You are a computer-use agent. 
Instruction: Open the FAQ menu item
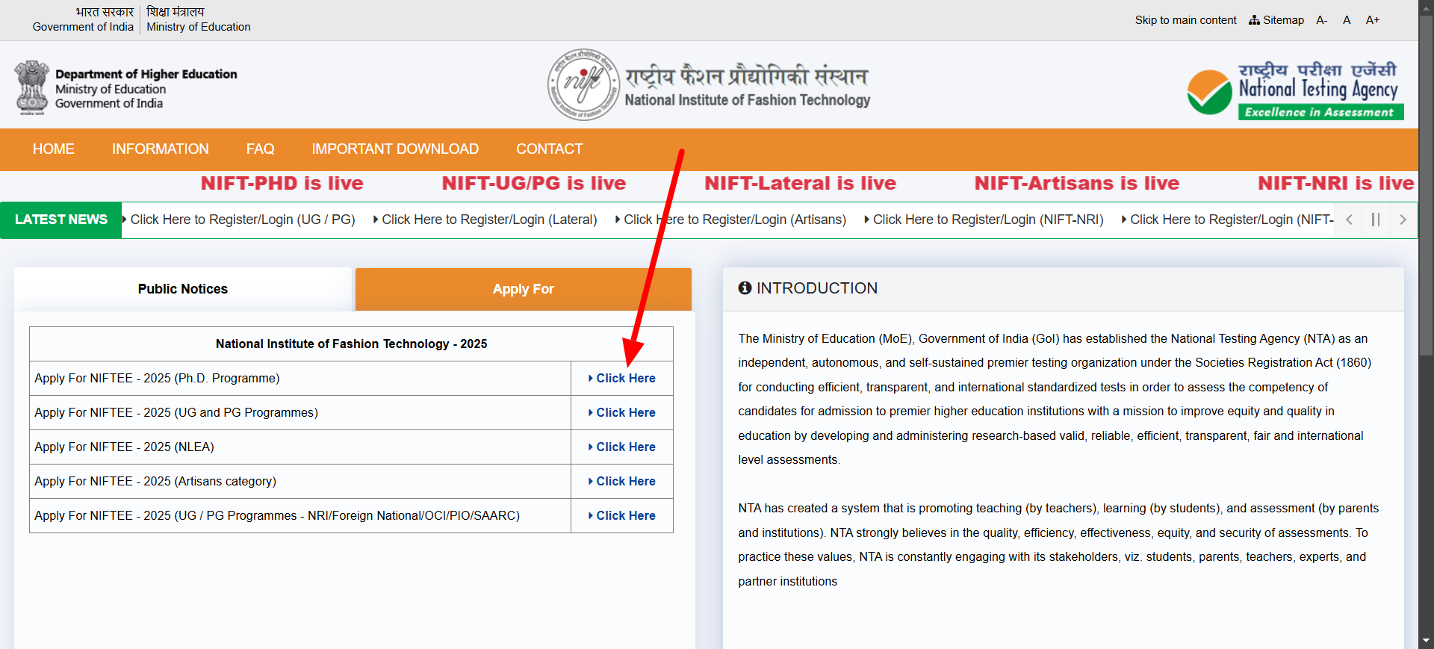pyautogui.click(x=261, y=149)
